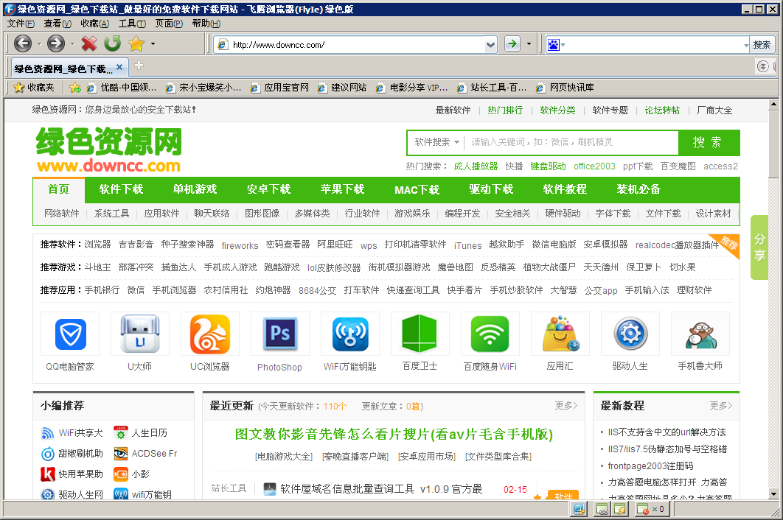Viewport: 783px width, 520px height.
Task: Click the yellow Favorites star in toolbar
Action: pyautogui.click(x=136, y=44)
